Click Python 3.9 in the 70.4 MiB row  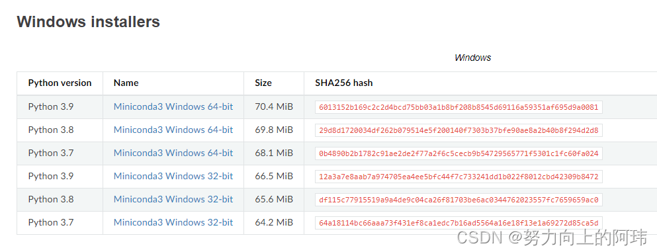[x=51, y=106]
